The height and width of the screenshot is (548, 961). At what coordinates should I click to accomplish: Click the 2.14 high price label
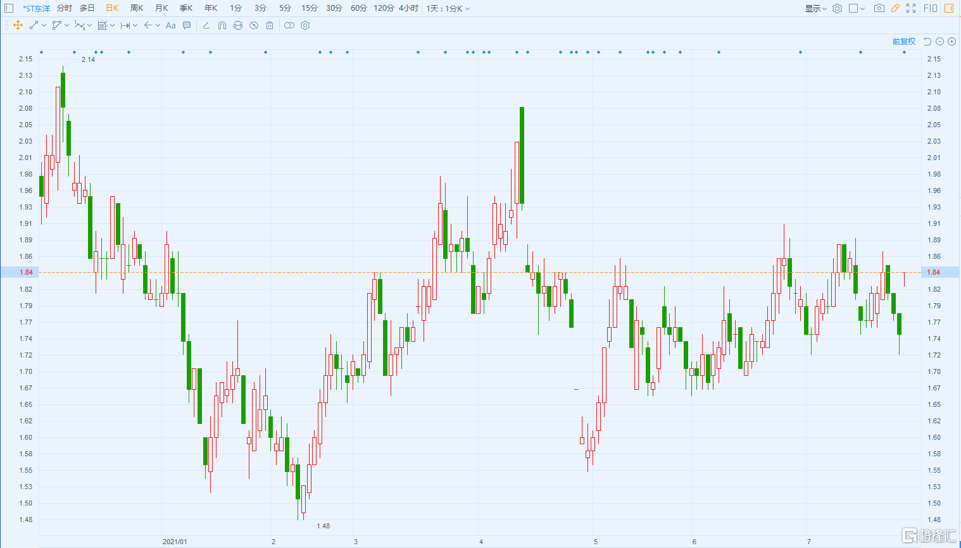coord(88,59)
